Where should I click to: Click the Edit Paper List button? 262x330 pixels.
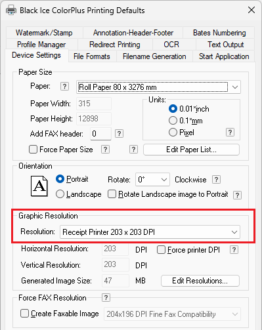(191, 150)
